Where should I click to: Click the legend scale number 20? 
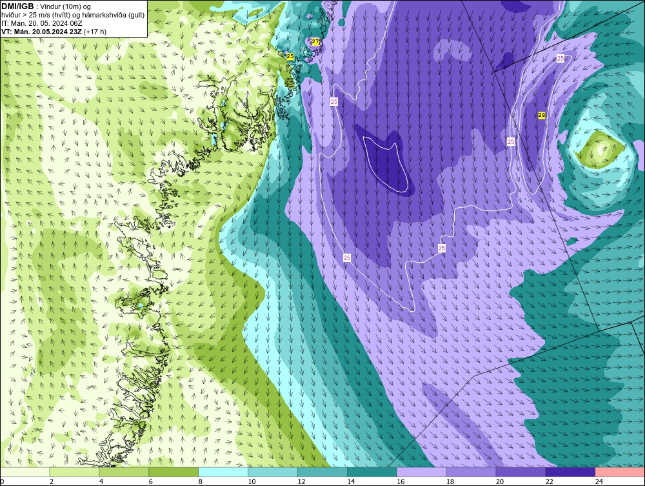pyautogui.click(x=500, y=481)
